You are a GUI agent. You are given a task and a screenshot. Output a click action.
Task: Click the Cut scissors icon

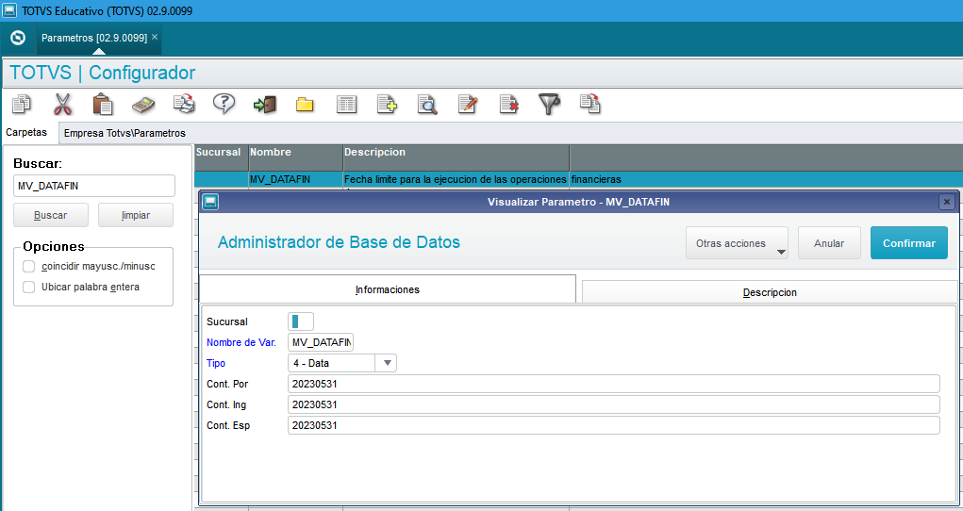click(62, 105)
